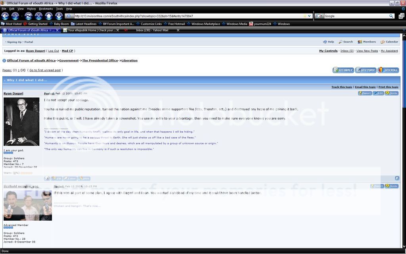Create a New Poll
Image resolution: width=406 pixels, height=254 pixels.
(x=388, y=70)
